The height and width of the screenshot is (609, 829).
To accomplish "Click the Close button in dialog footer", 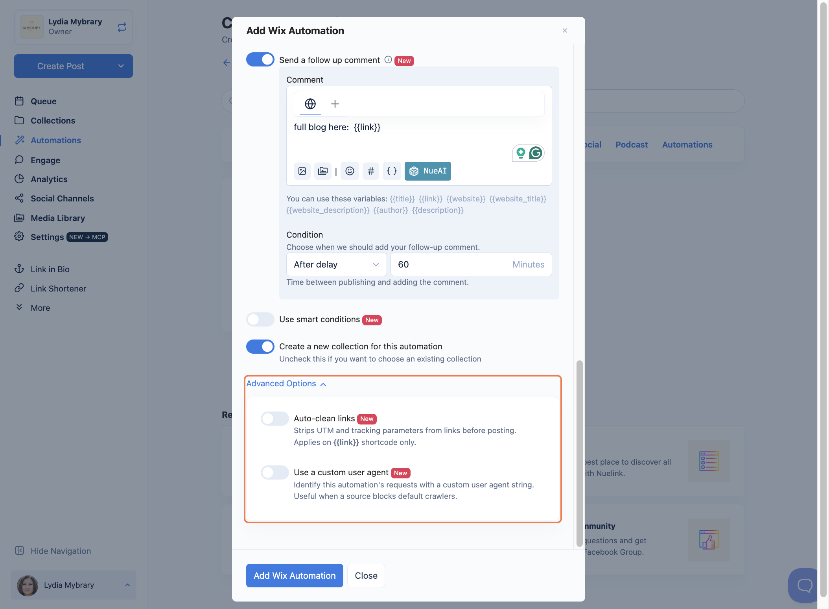I will coord(366,576).
